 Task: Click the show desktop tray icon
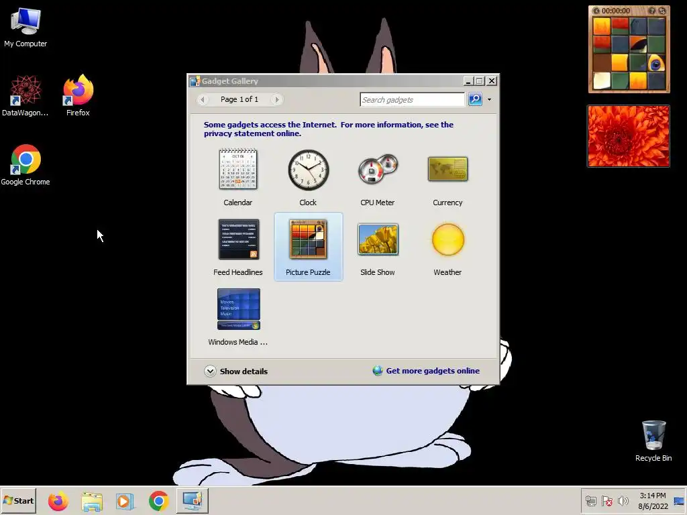[x=679, y=500]
